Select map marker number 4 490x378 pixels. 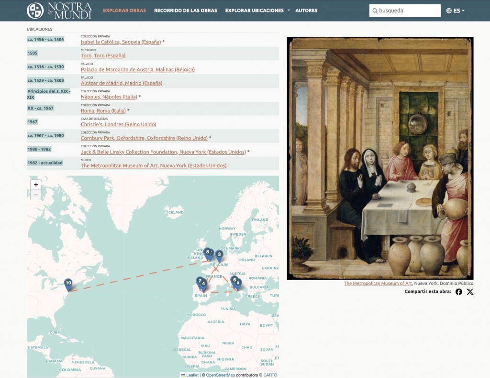click(204, 285)
